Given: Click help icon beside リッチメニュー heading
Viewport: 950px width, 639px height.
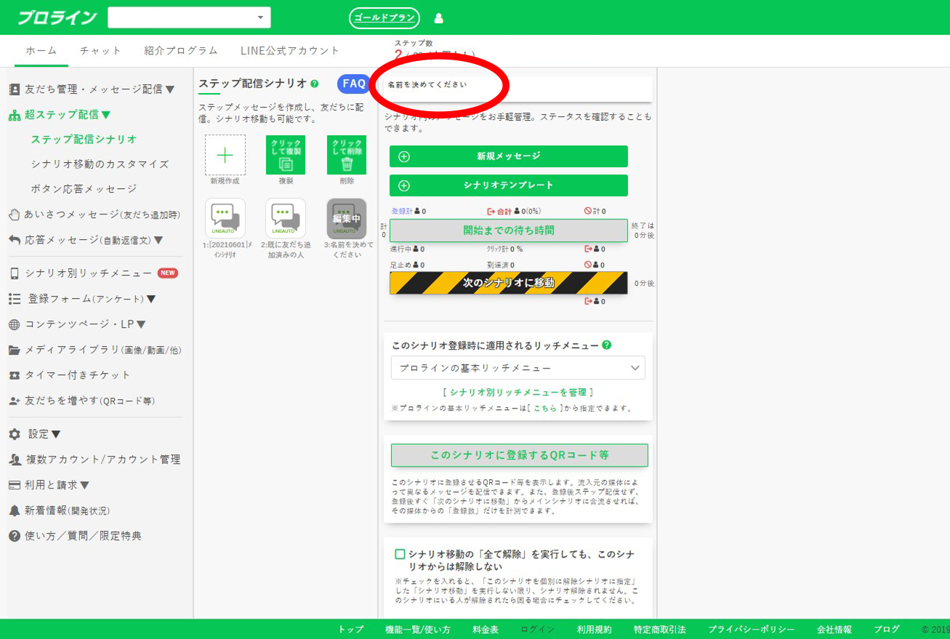Looking at the screenshot, I should point(607,345).
